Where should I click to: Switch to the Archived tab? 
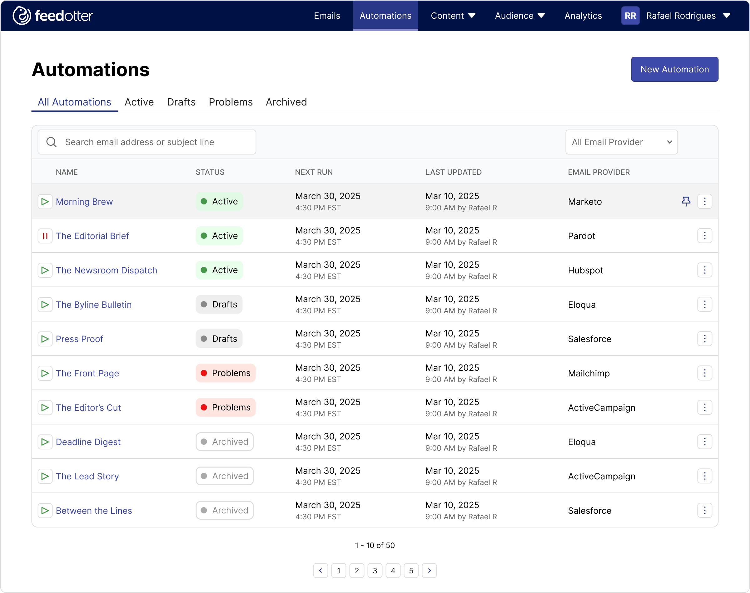pyautogui.click(x=286, y=102)
